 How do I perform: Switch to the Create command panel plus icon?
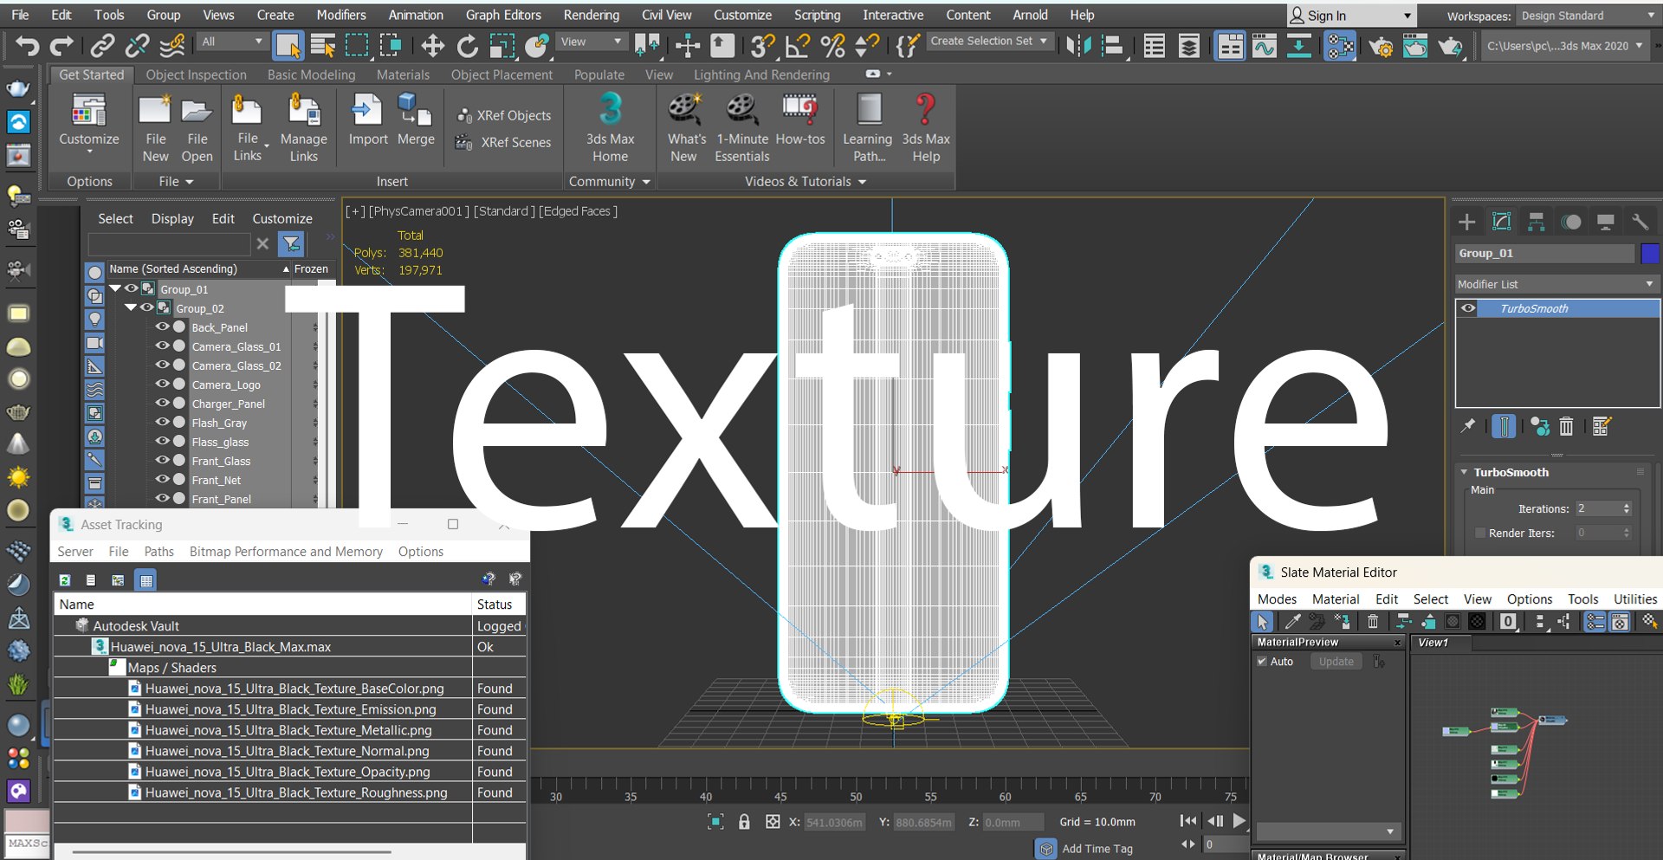(1466, 223)
